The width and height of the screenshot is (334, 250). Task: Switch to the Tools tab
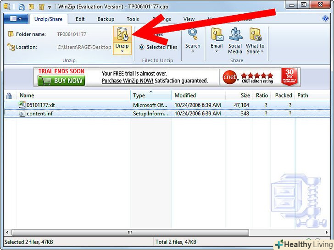133,19
